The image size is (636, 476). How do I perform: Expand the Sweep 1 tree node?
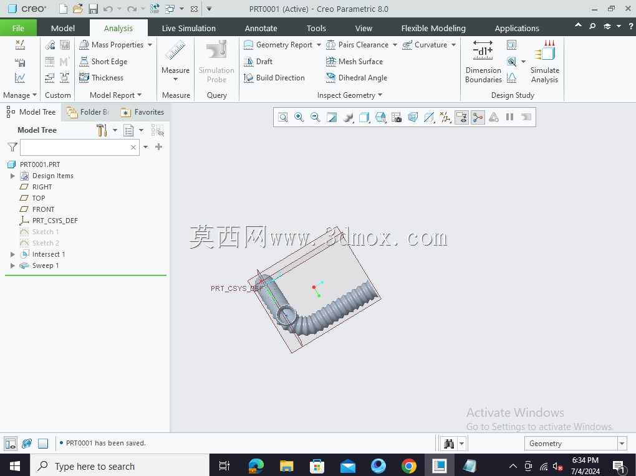pyautogui.click(x=12, y=265)
